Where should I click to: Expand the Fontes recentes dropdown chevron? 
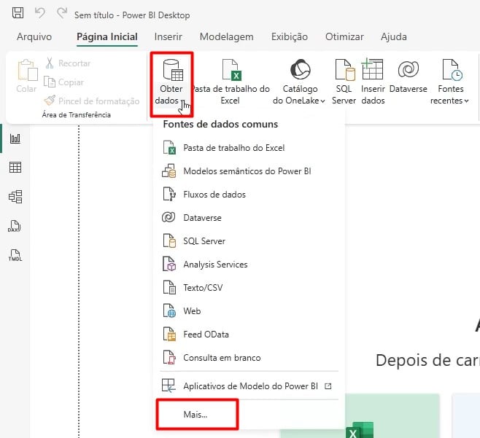[x=466, y=101]
